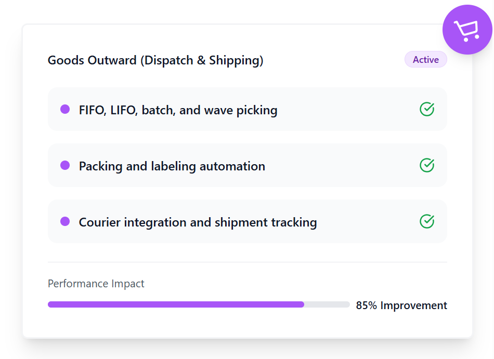Click 'Goods Outward' in the card title
The width and height of the screenshot is (494, 359).
pos(92,60)
